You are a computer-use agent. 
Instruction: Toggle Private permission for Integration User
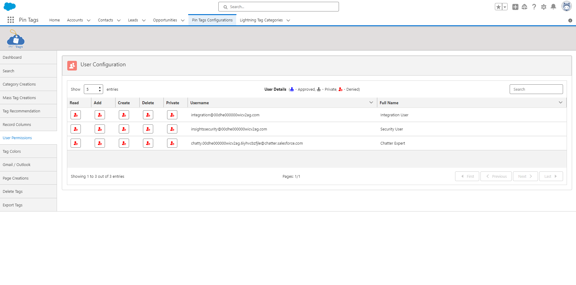(172, 115)
